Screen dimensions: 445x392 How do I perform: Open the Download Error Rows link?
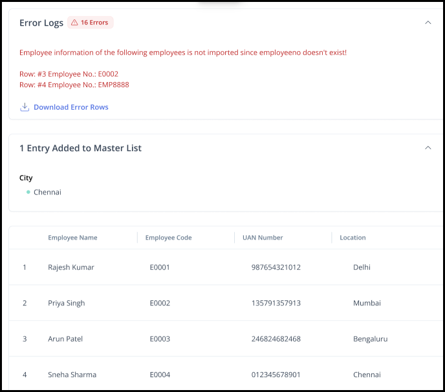(x=71, y=107)
